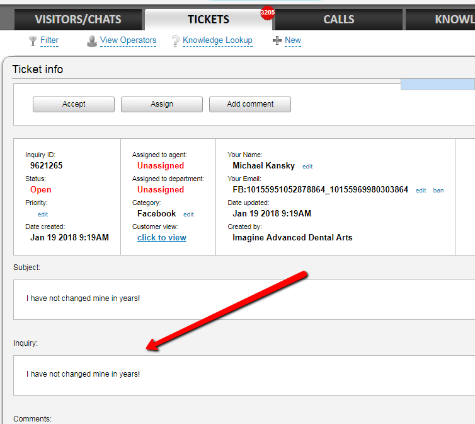Screen dimensions: 475x424
Task: Click the View Operators person icon
Action: point(92,41)
